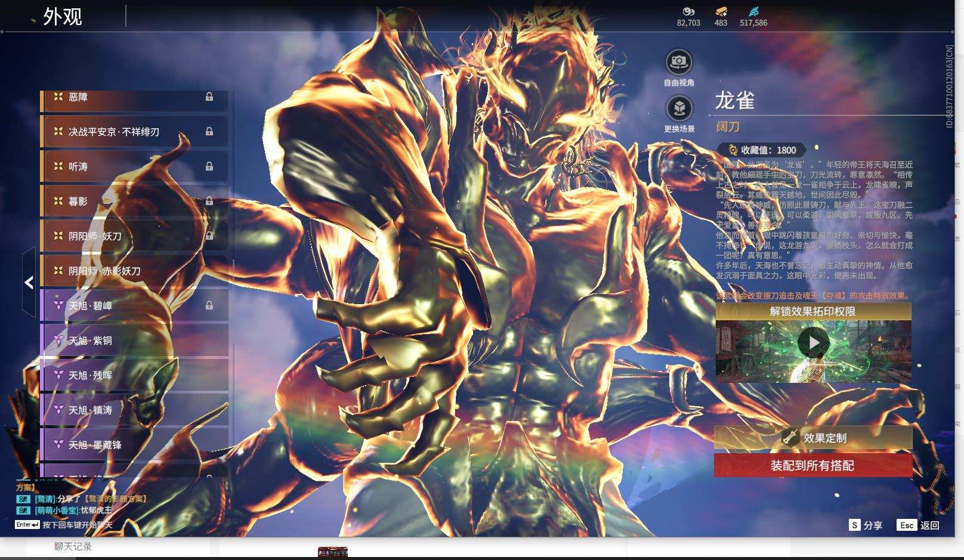Choose the 天旭·残晖 skin
Screen dimensions: 964x560
coord(134,375)
